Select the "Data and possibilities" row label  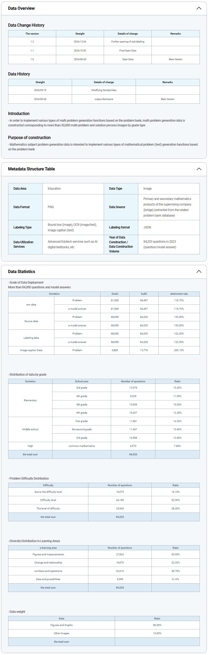tap(48, 579)
